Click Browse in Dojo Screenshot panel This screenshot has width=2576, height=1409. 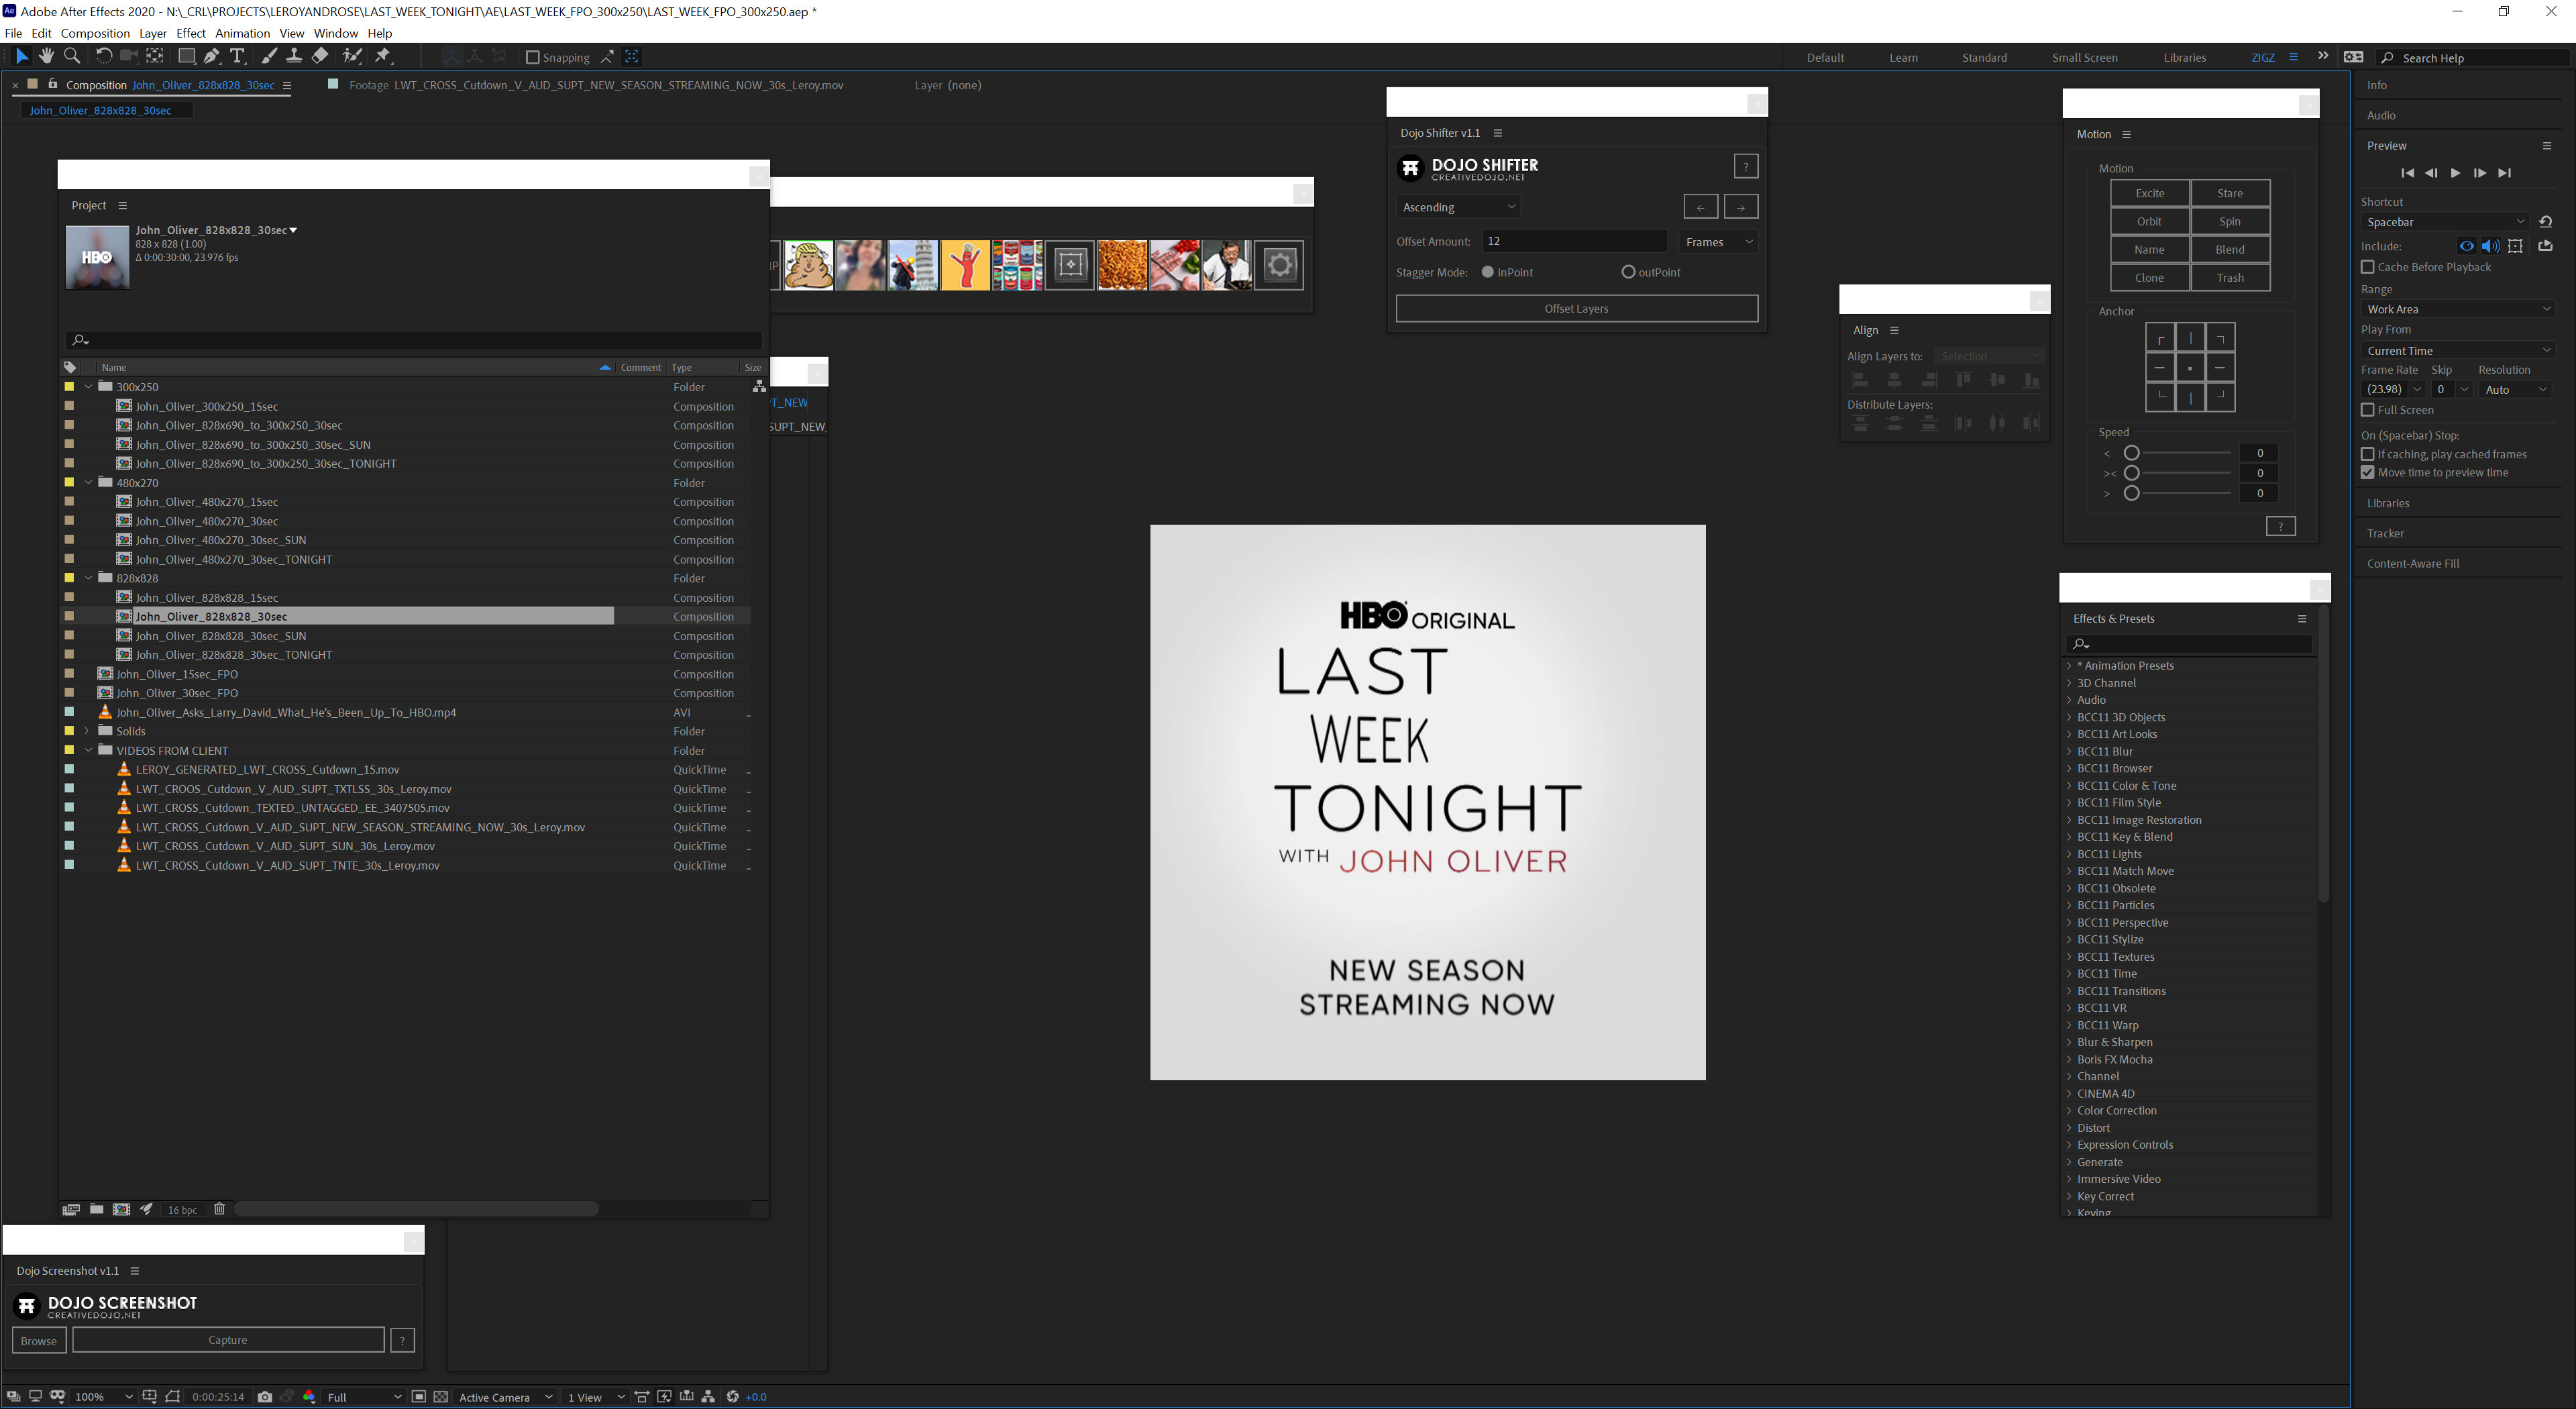pyautogui.click(x=39, y=1340)
